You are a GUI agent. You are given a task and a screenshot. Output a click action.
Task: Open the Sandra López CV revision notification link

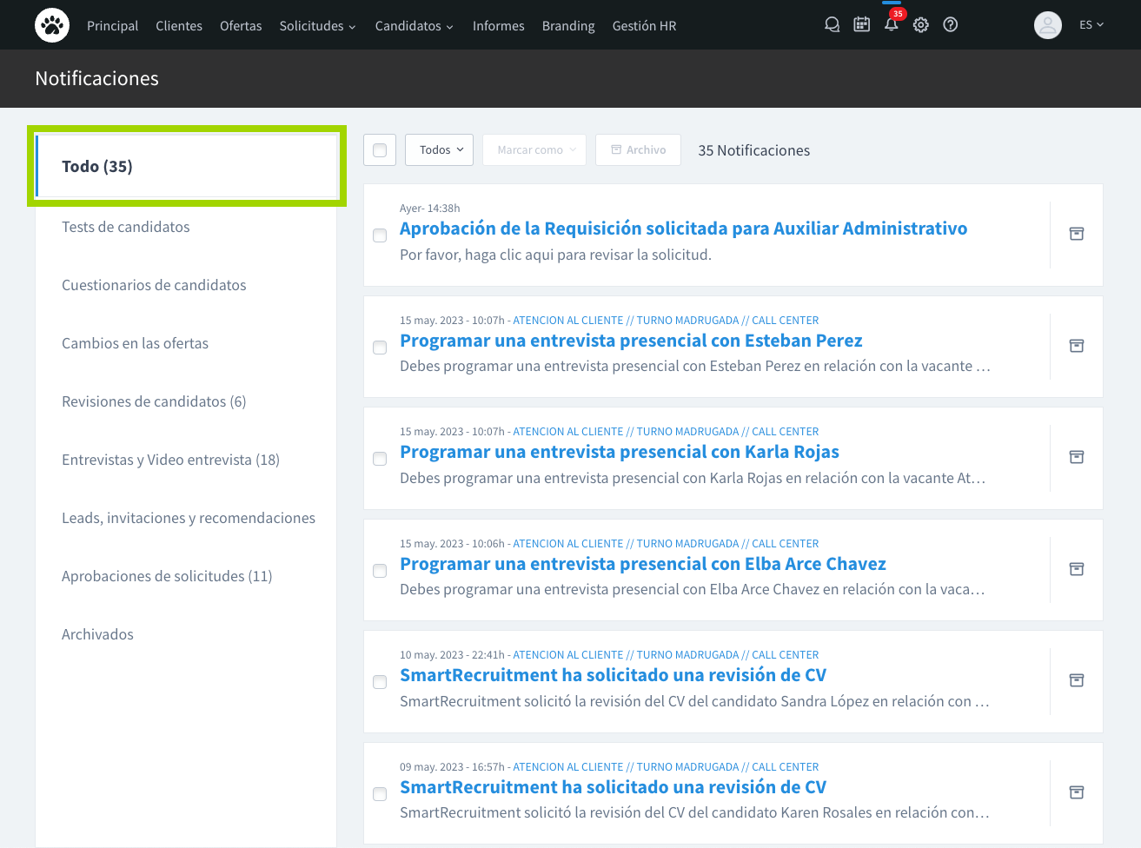[x=613, y=675]
